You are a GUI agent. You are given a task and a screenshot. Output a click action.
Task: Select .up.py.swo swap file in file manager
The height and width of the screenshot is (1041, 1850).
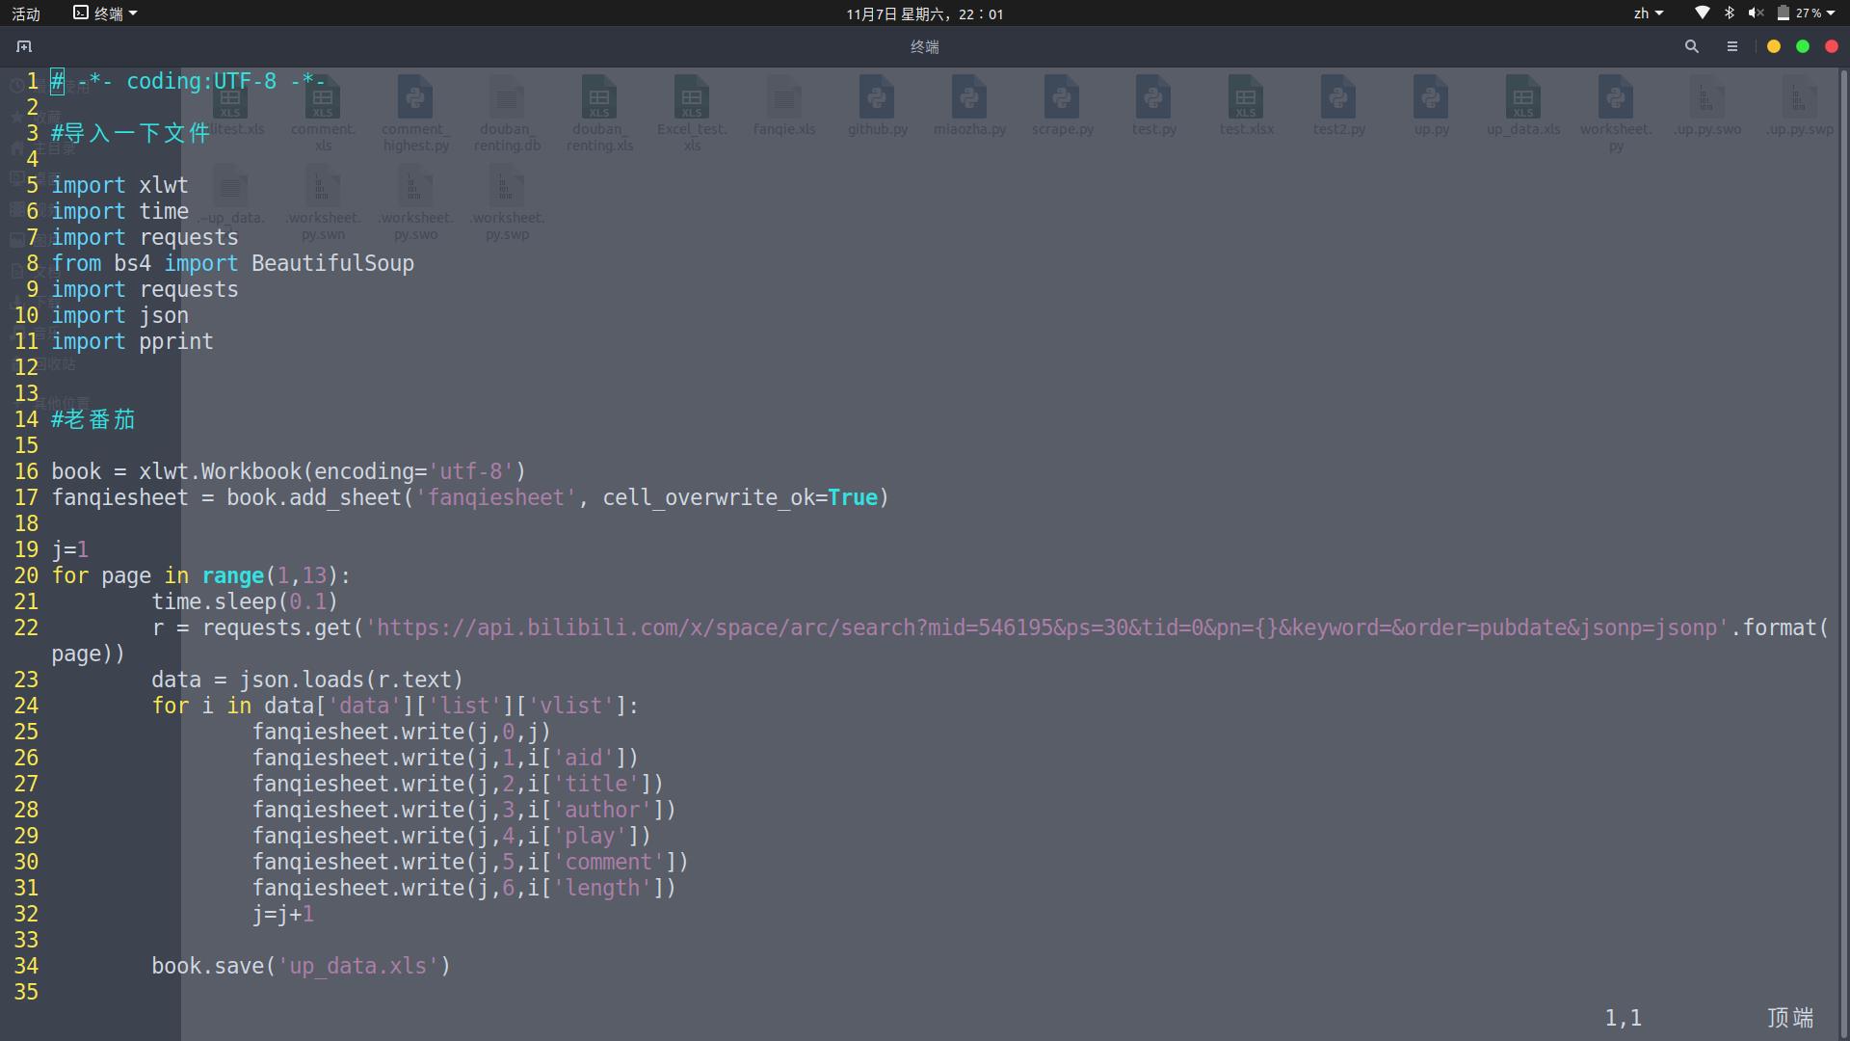point(1706,106)
